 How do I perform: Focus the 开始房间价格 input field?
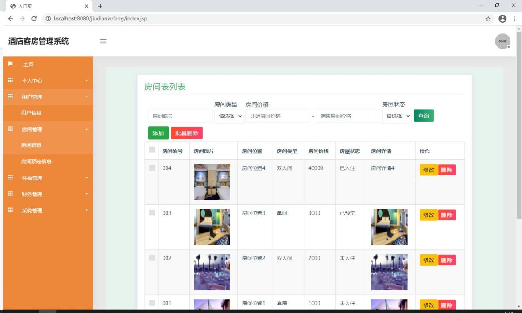277,116
